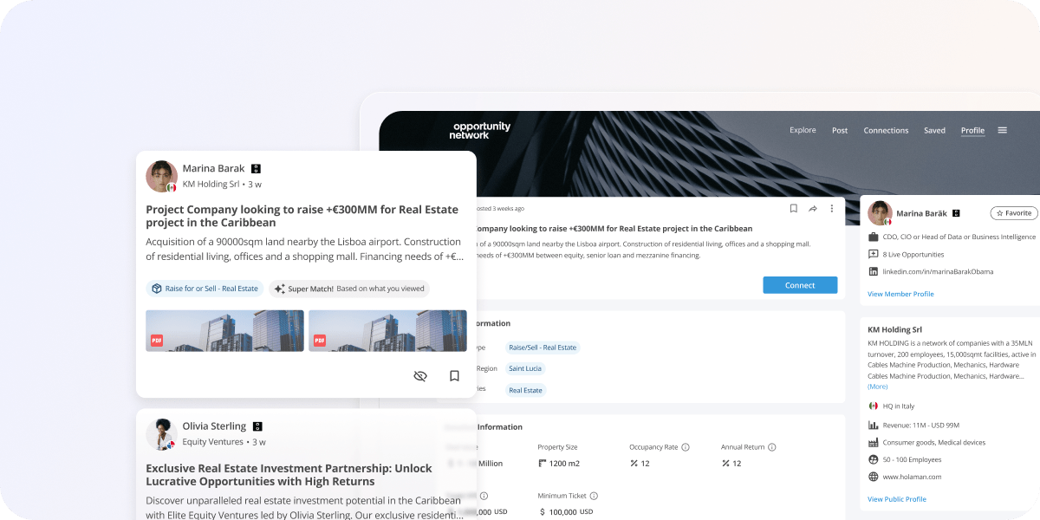This screenshot has width=1040, height=520.
Task: Toggle Favorite for Marina Barak
Action: click(1014, 213)
